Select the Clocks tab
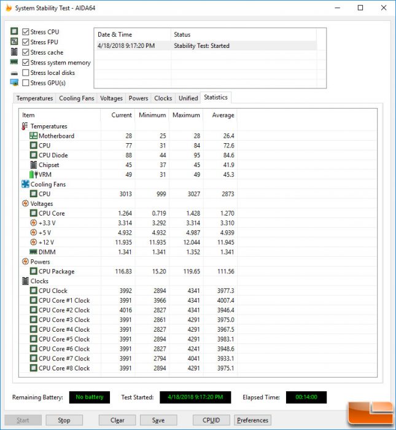Viewport: 396px width, 430px height. [163, 98]
